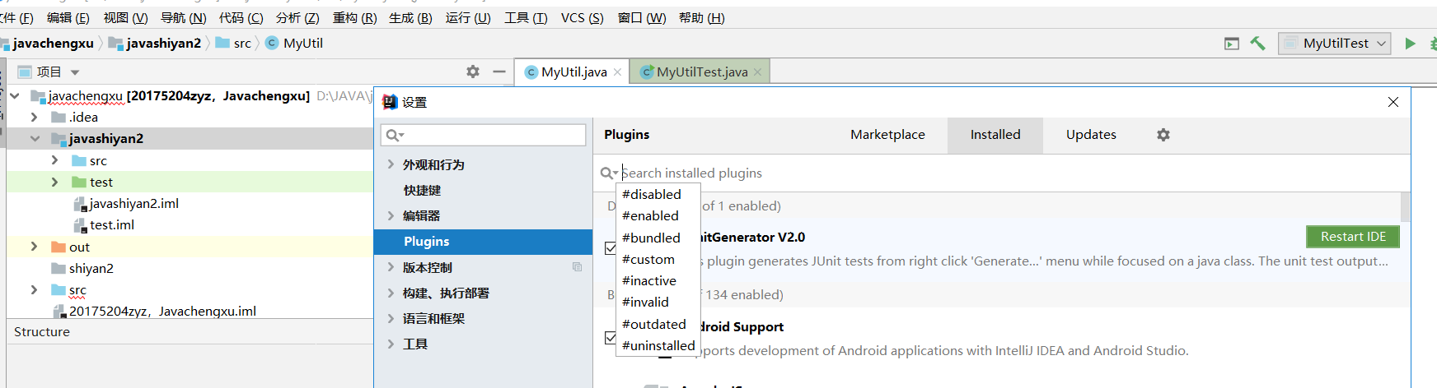Viewport: 1437px width, 388px height.
Task: Click the layout icon left of the hammer
Action: click(x=1232, y=44)
